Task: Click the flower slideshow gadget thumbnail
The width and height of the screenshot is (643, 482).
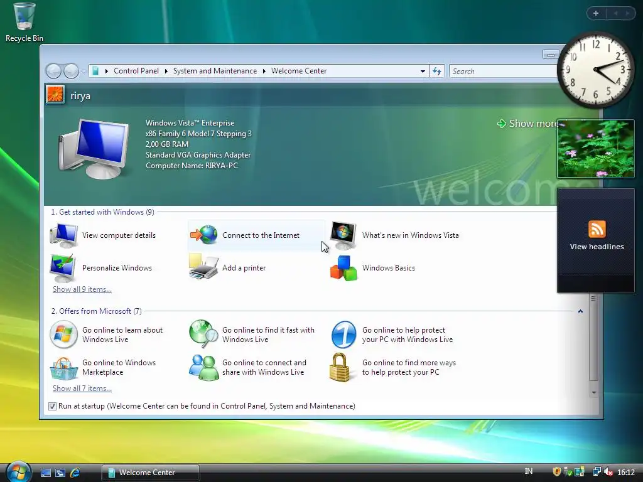Action: (596, 149)
